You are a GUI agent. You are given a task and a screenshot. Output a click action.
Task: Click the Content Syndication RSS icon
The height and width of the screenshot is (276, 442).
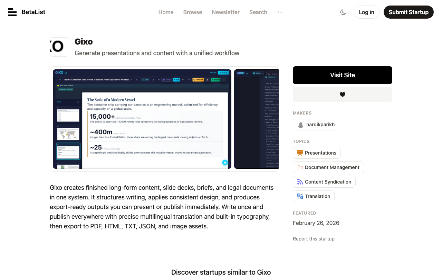(x=300, y=182)
